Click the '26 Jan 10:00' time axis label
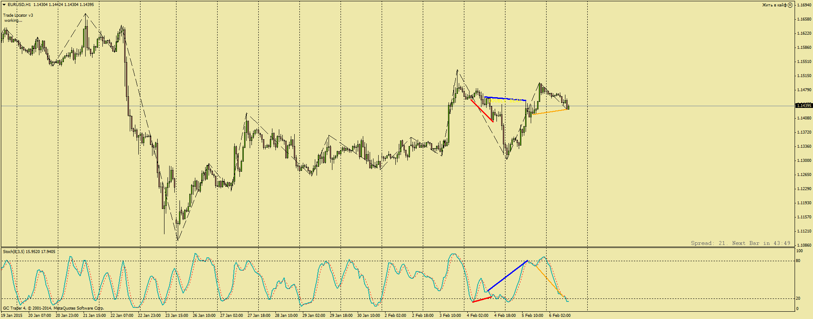 204,316
